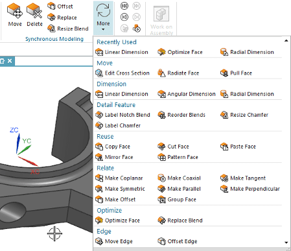The height and width of the screenshot is (251, 291).
Task: Choose Angular Dimension command
Action: [187, 94]
